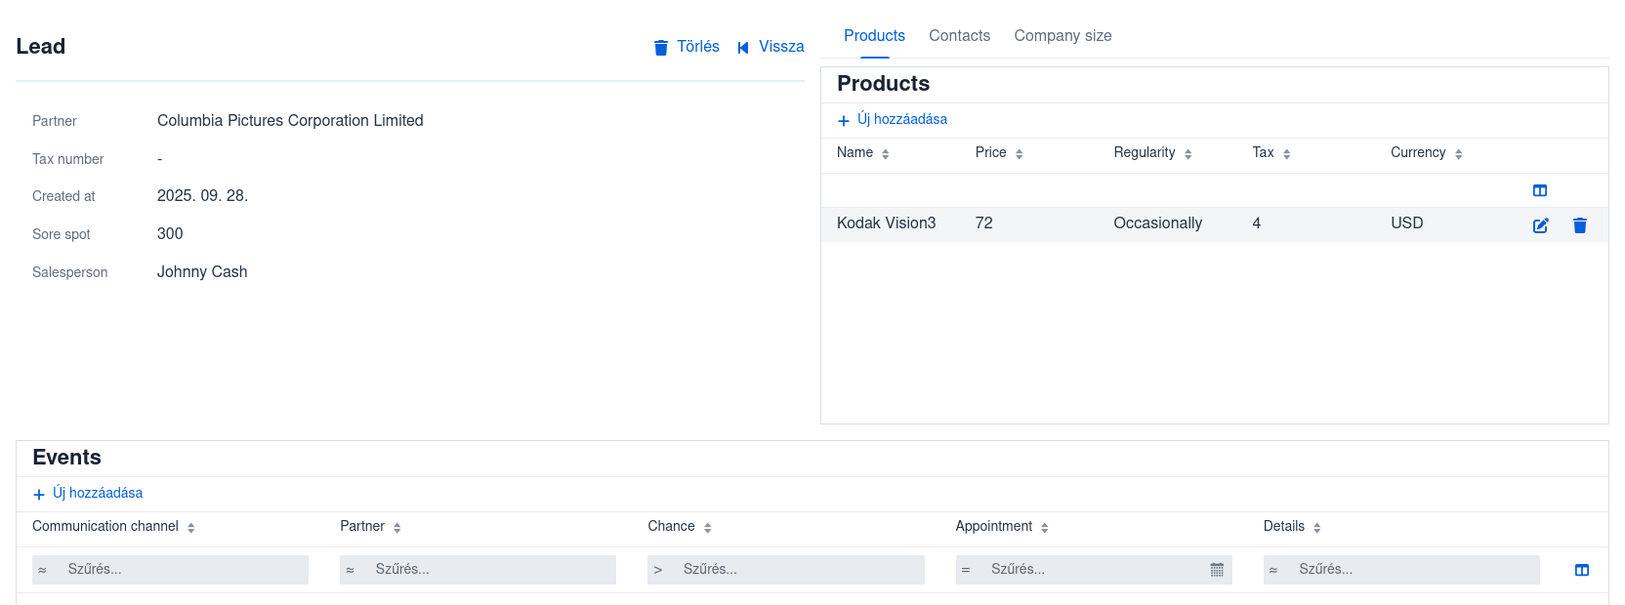The height and width of the screenshot is (605, 1625).
Task: Open calendar picker in Appointment filter
Action: pyautogui.click(x=1217, y=570)
